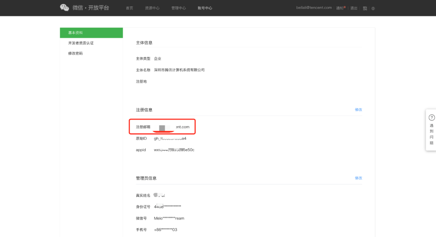
Task: Go to 修改密码 in the sidebar
Action: [x=75, y=53]
